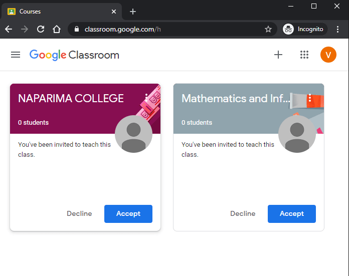
Task: Accept the NAPARIMA COLLEGE invitation
Action: pyautogui.click(x=128, y=213)
